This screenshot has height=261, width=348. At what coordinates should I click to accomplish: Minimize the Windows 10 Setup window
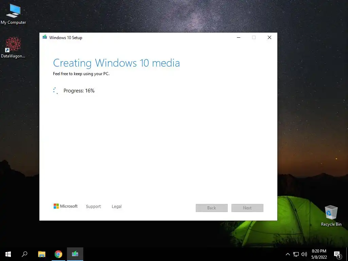pos(239,37)
